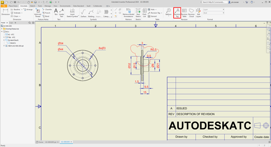The image size is (271, 147).
Task: Activate the Revision Cloud tool
Action: coord(191,13)
